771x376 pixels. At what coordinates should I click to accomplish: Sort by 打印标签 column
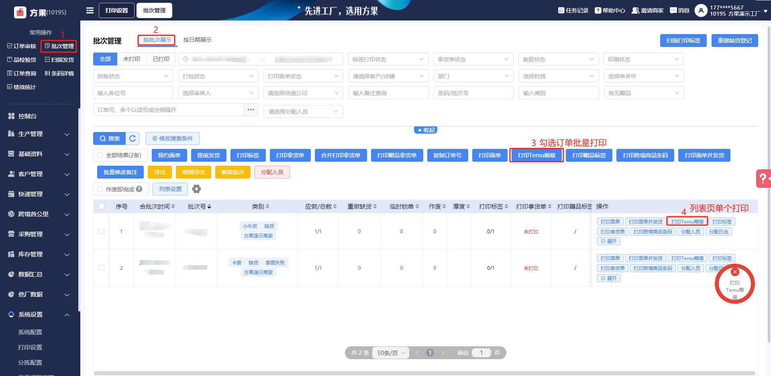click(506, 207)
